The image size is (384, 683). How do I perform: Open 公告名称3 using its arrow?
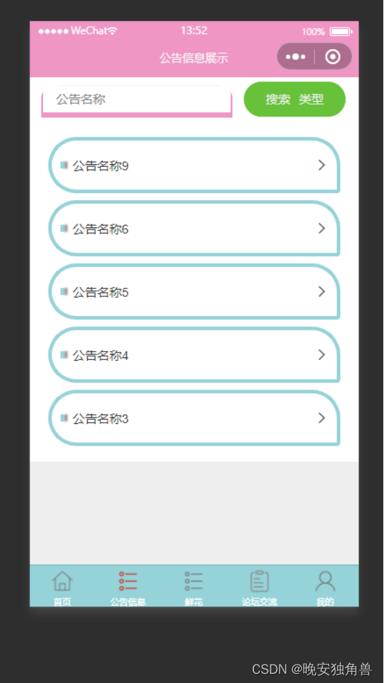(322, 418)
